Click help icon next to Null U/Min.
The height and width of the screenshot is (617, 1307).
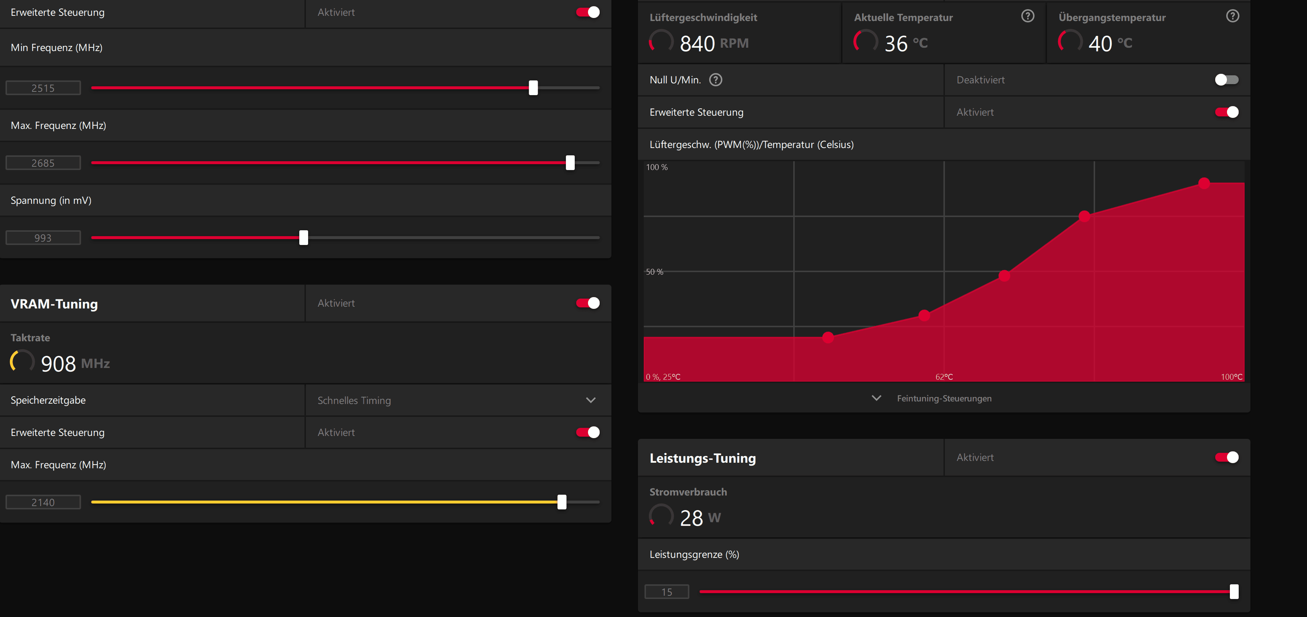[715, 80]
